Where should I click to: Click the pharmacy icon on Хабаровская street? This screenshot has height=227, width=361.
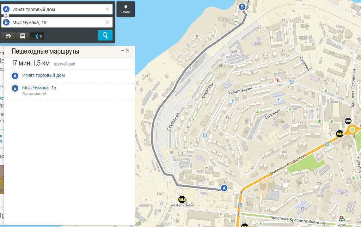tap(277, 80)
